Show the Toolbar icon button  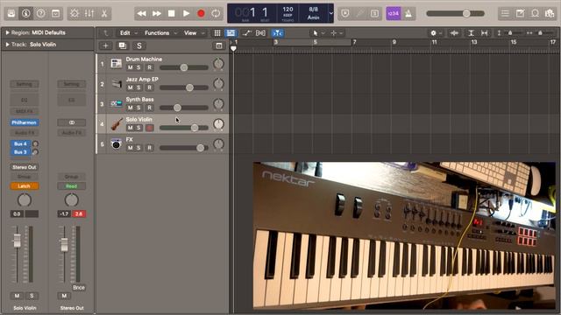[x=56, y=14]
